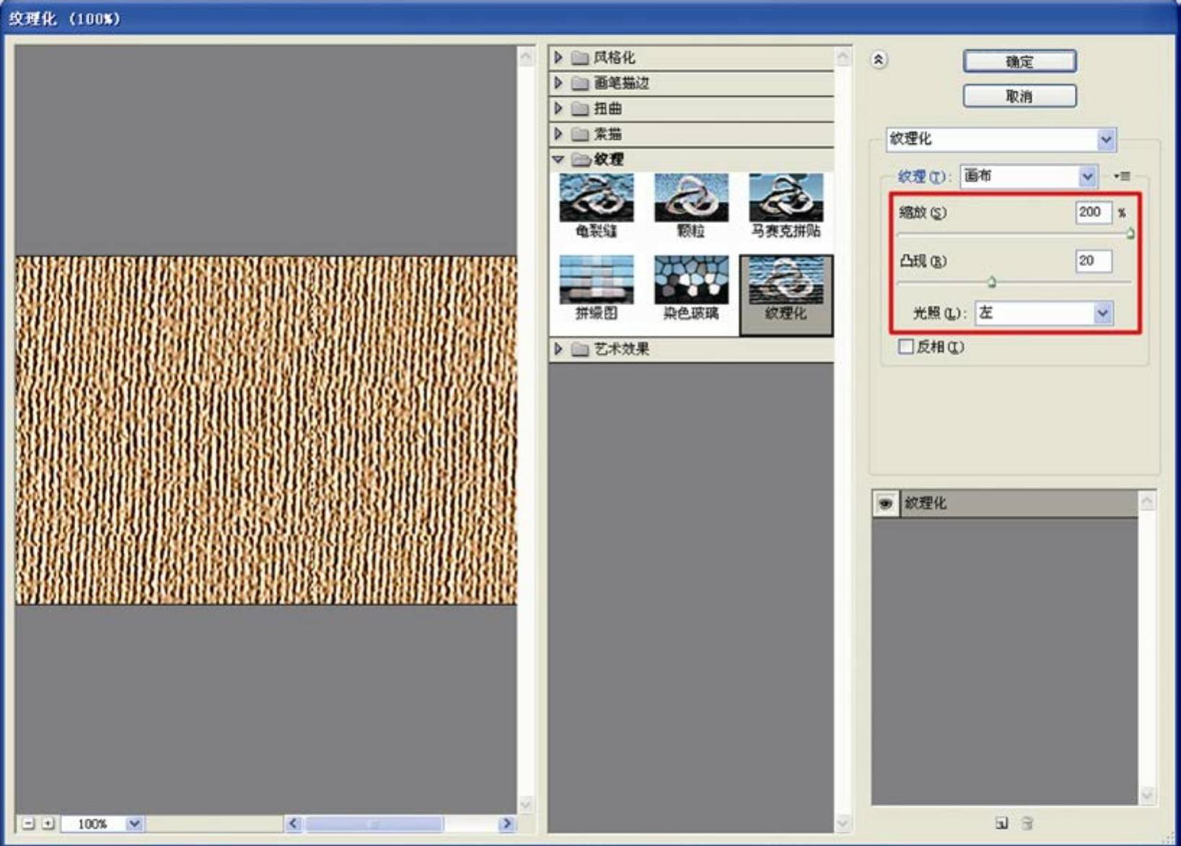Click the zoom out minus button
Screen dimensions: 1181x846
[x=28, y=823]
